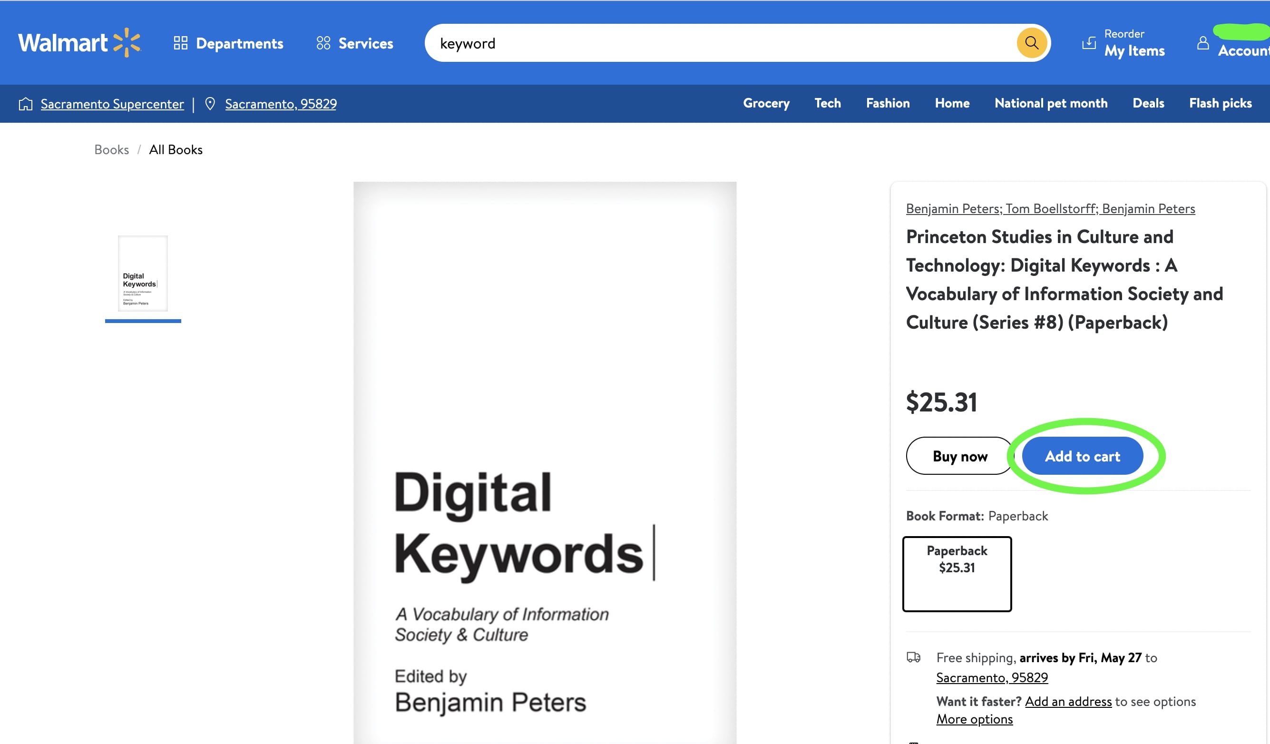Click the Add an address link

coord(1068,701)
